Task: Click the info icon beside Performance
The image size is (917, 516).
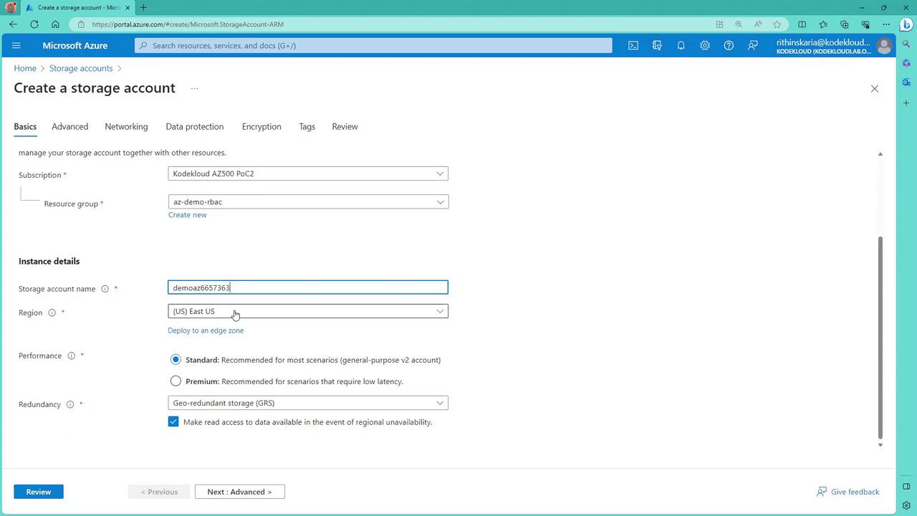Action: (x=71, y=355)
